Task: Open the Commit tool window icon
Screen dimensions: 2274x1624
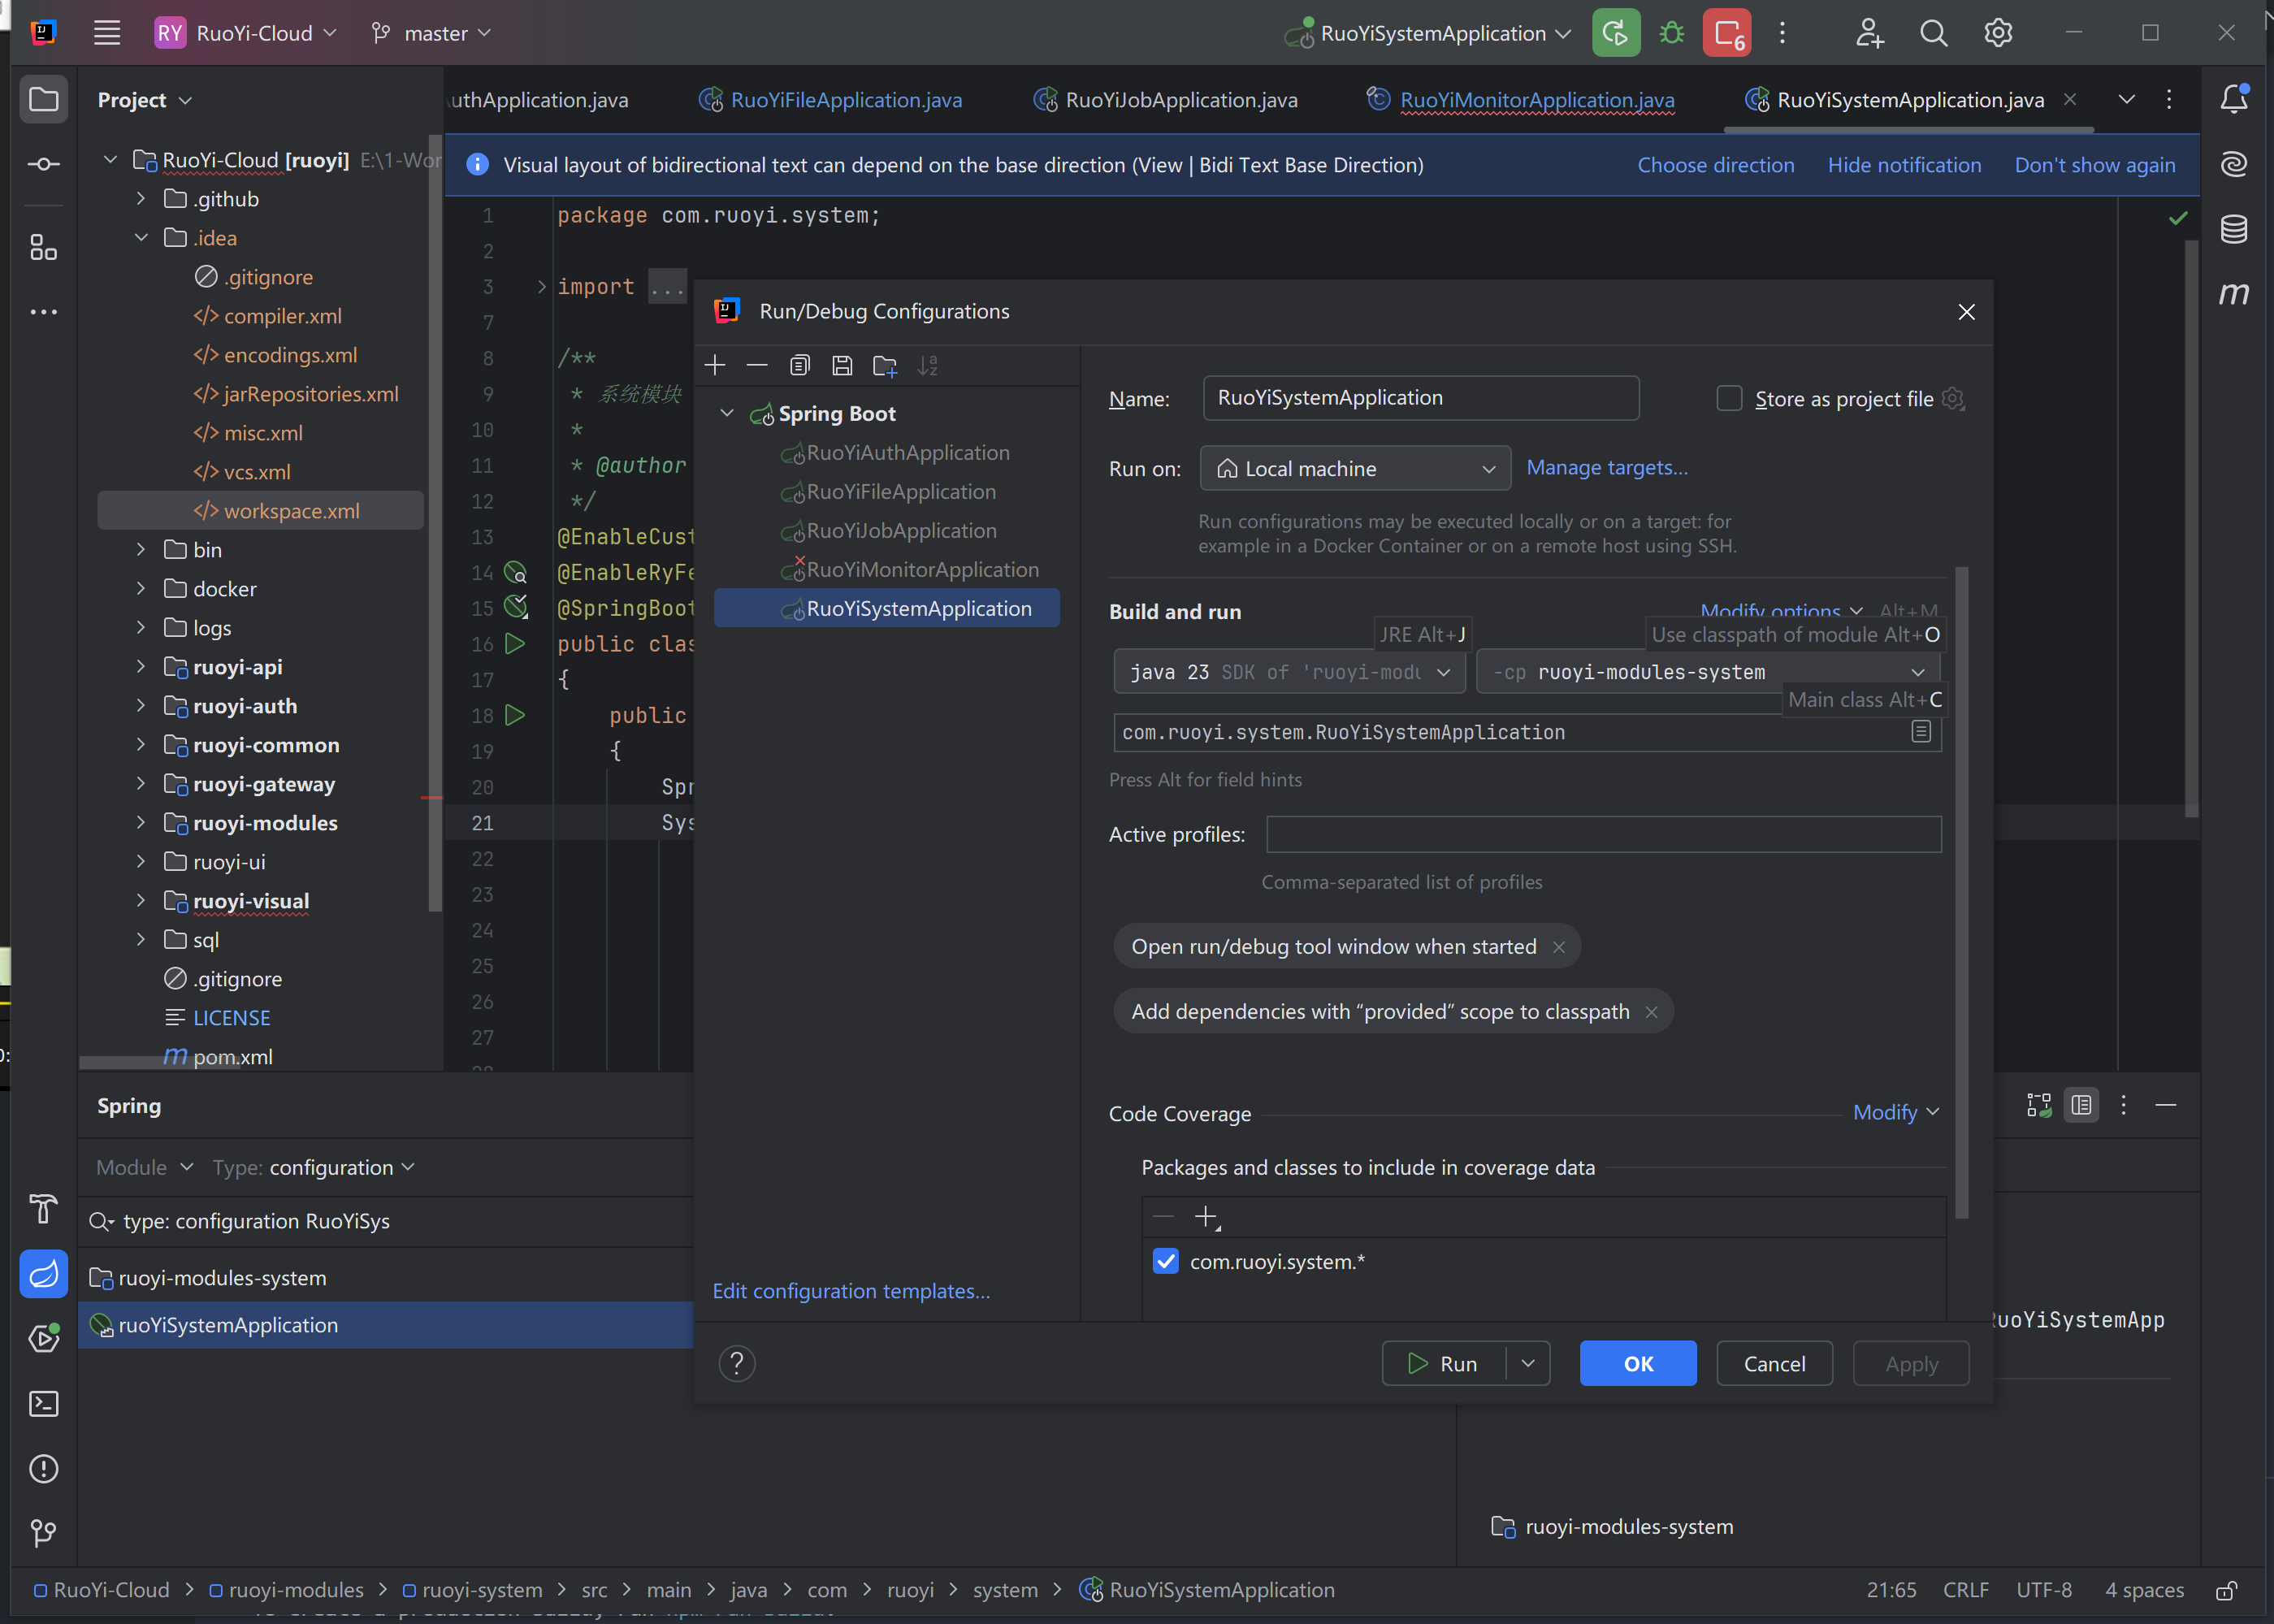Action: click(44, 164)
